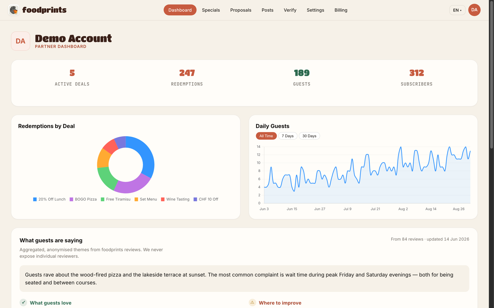494x308 pixels.
Task: Click the Daily Guests heading
Action: 272,126
